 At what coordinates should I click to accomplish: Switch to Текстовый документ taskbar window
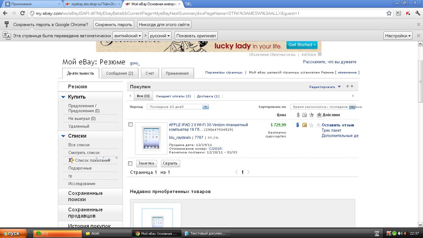[206, 233]
